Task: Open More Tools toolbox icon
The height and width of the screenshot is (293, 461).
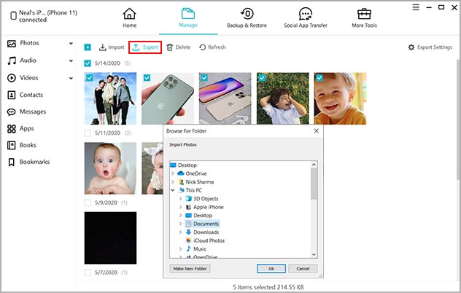Action: point(364,14)
